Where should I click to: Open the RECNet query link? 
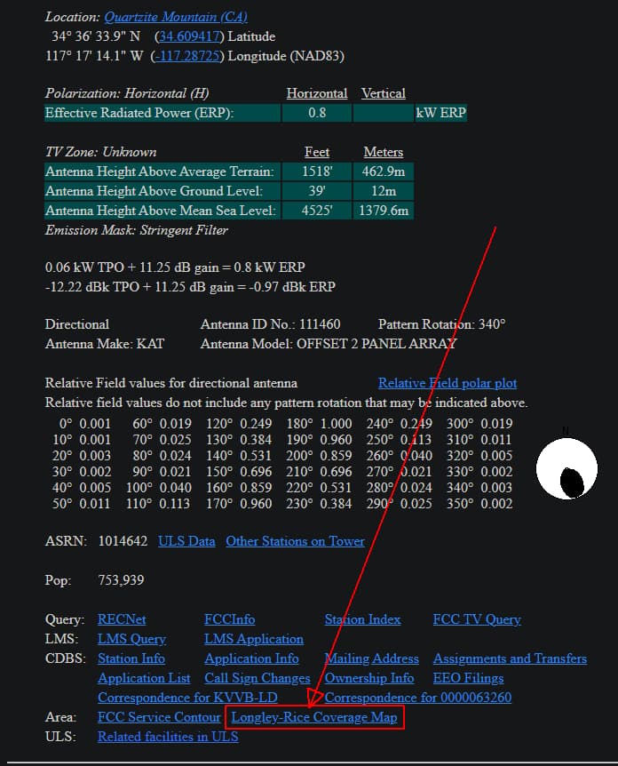pos(122,619)
